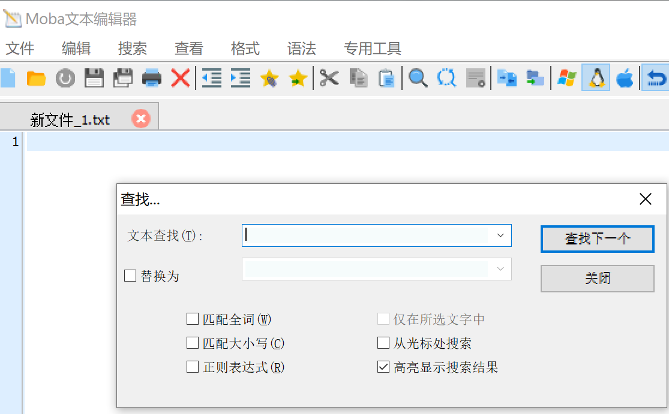Click the find and replace arrows icon
The width and height of the screenshot is (669, 414).
[447, 78]
